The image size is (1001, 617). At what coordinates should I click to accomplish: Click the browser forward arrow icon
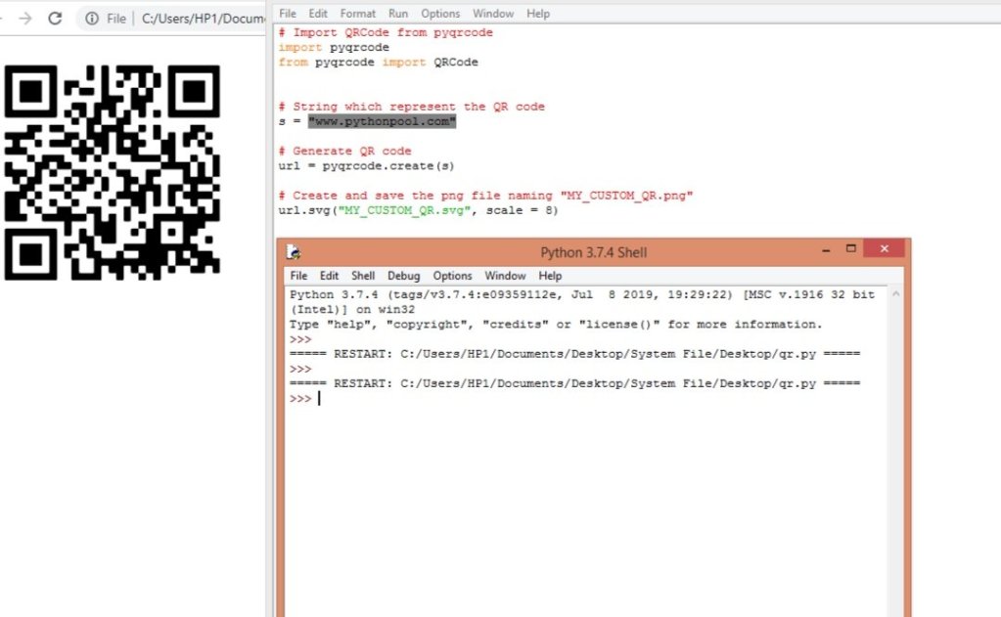[x=24, y=19]
